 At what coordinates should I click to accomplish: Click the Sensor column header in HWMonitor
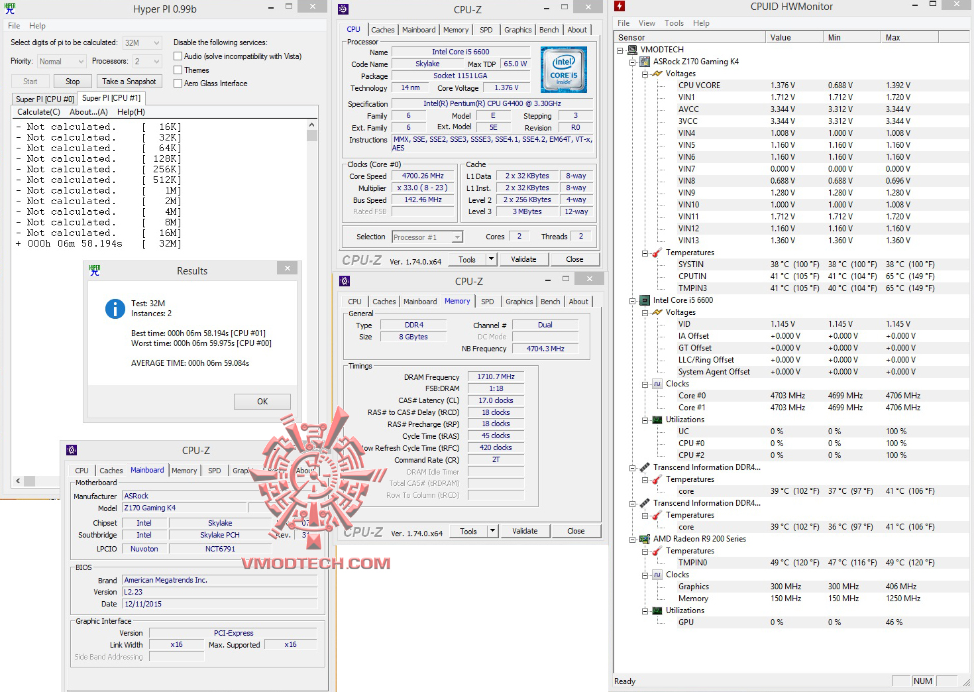tap(690, 38)
